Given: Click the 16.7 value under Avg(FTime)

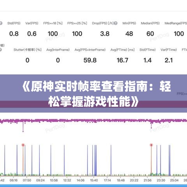Looking at the screenshot, I should pyautogui.click(x=122, y=60).
